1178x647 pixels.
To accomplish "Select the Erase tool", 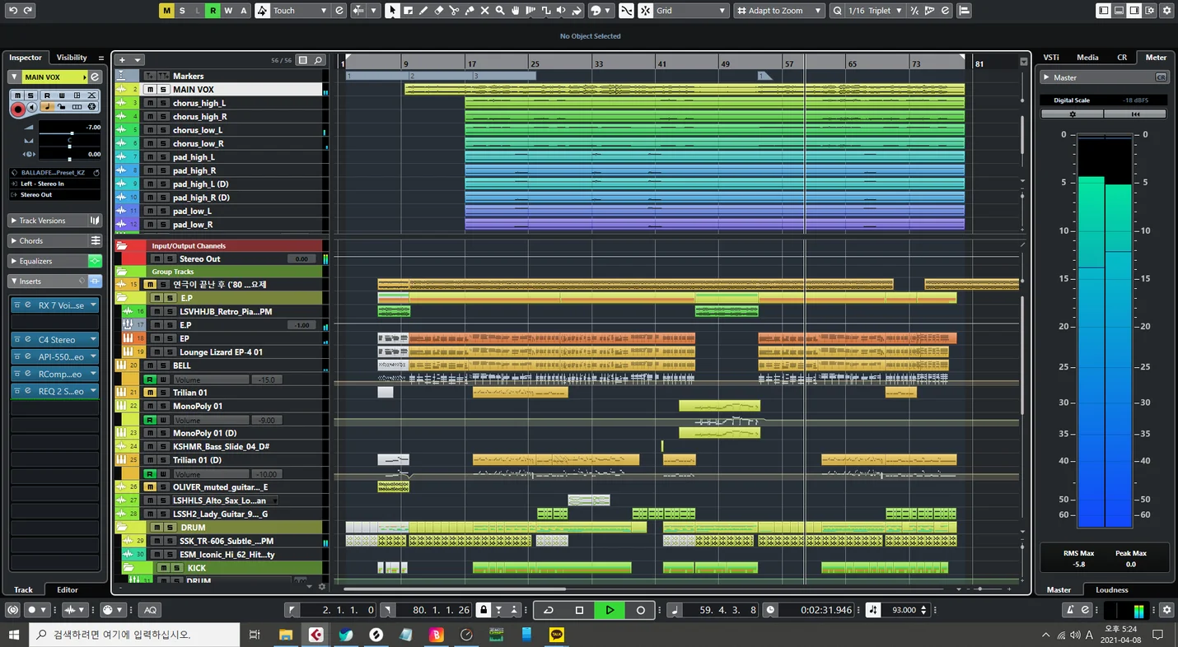I will 438,11.
